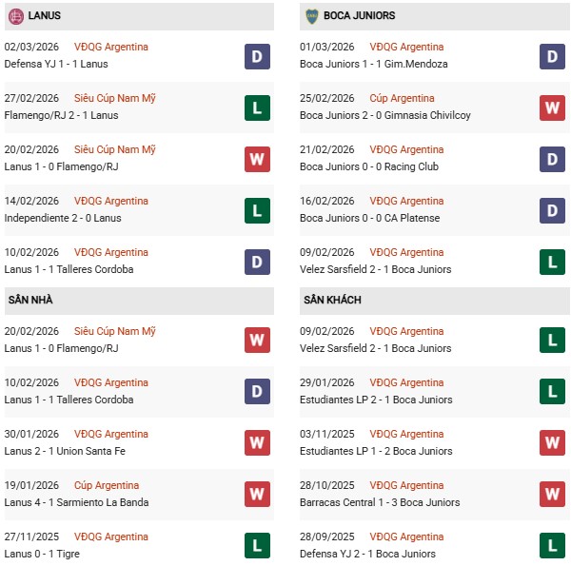Click the L badge for Lanus 0-1 Tigre
Screen dimensions: 571x566
(257, 546)
